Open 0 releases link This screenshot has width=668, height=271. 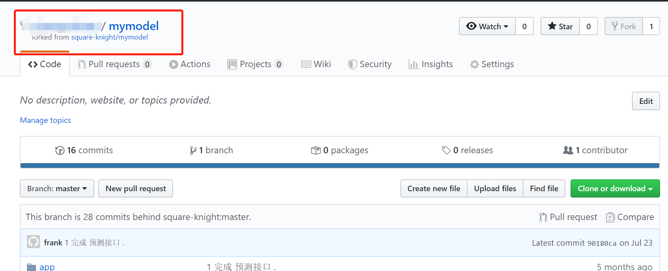468,150
